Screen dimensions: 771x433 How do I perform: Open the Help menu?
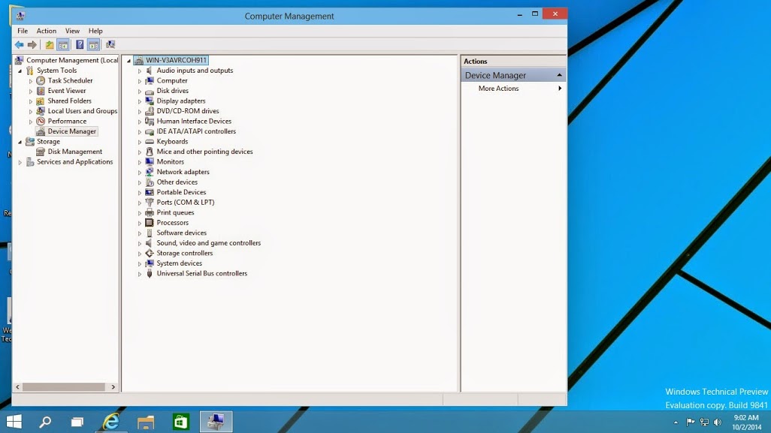[x=95, y=31]
